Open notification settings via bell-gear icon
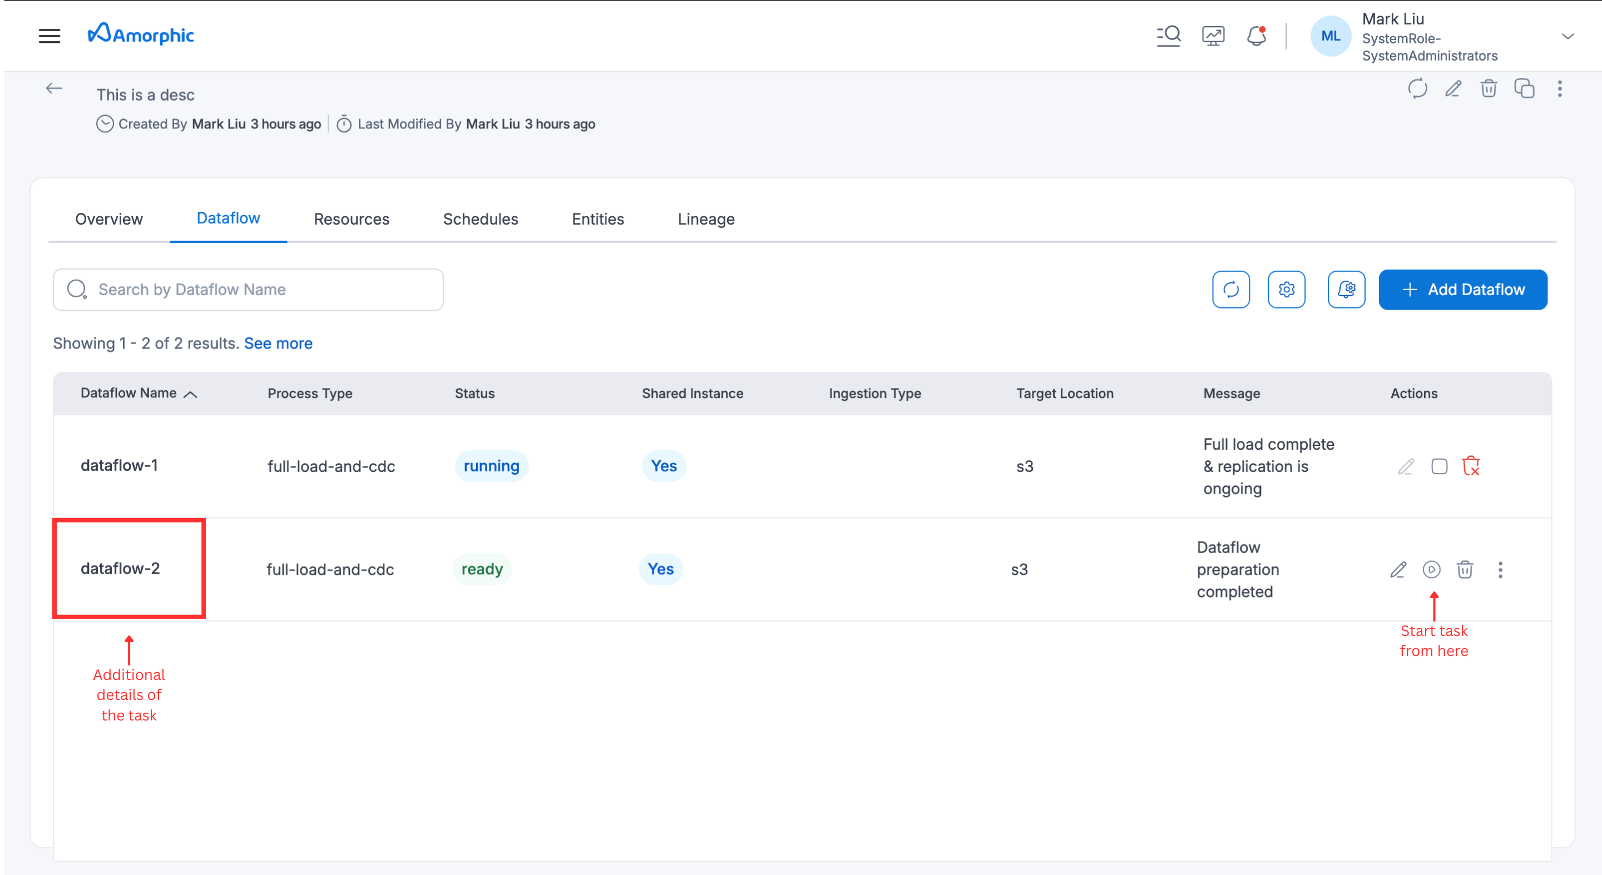This screenshot has height=875, width=1602. coord(1347,289)
